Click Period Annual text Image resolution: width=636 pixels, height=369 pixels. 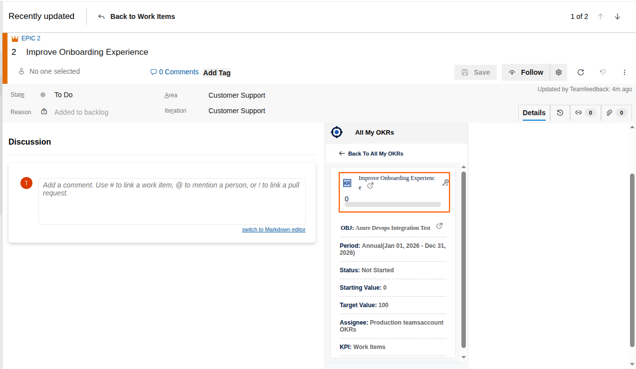[393, 249]
